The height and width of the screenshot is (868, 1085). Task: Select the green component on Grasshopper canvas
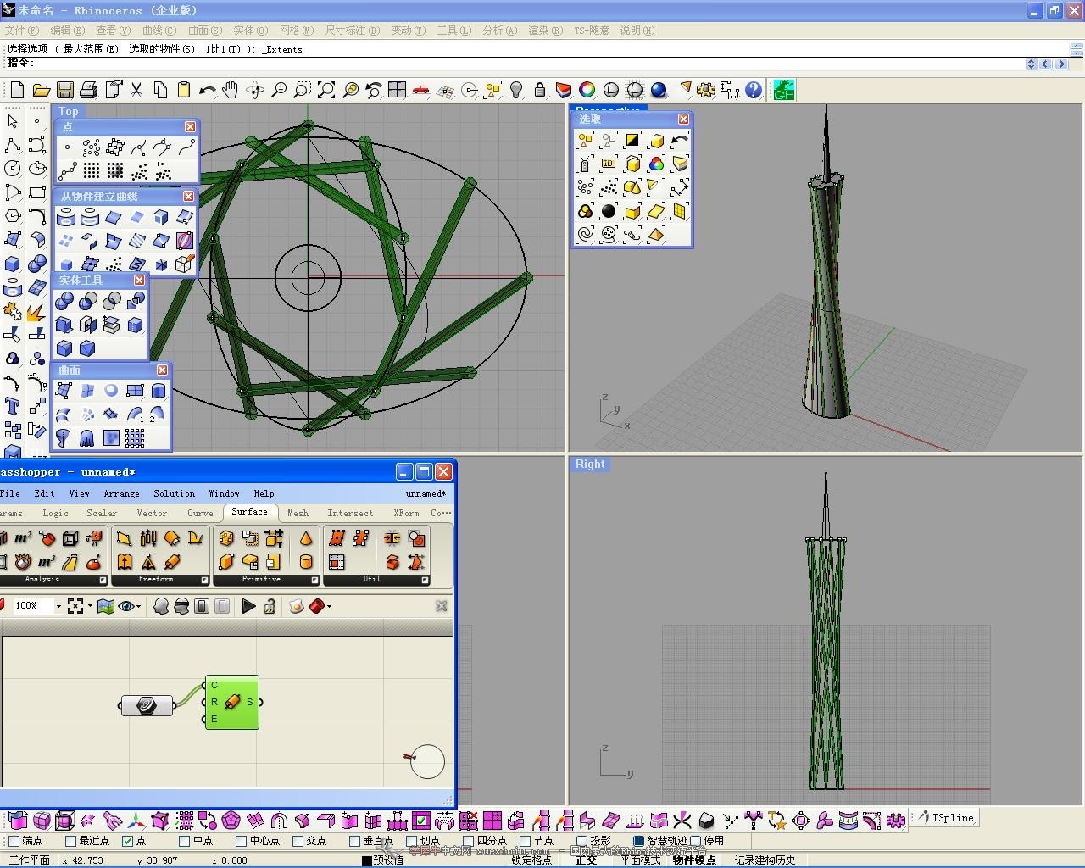click(x=232, y=702)
